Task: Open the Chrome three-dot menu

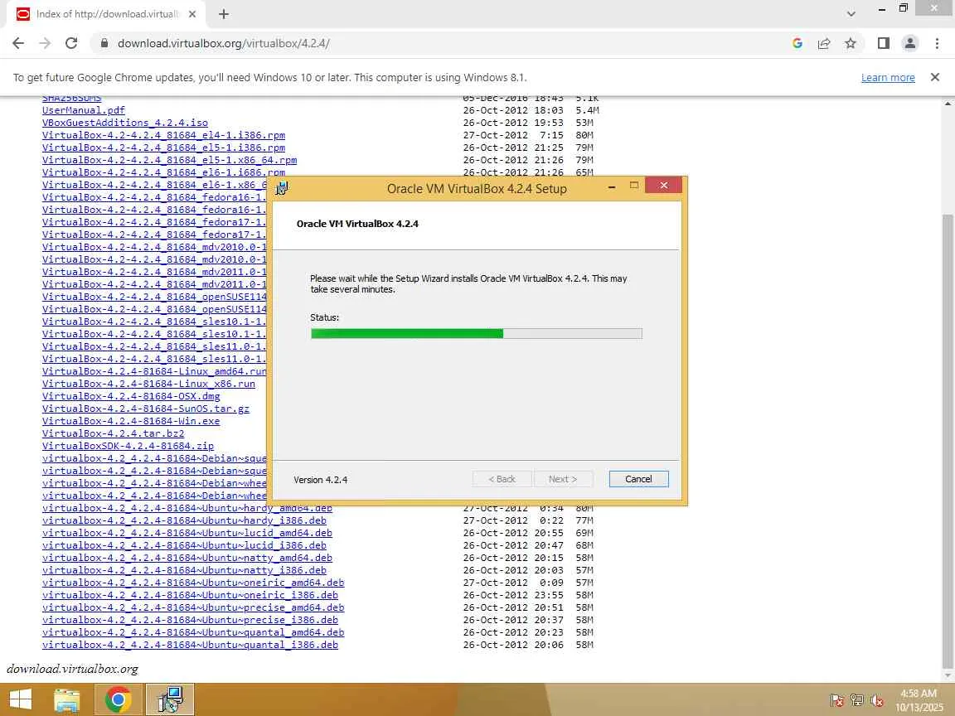Action: pos(937,43)
